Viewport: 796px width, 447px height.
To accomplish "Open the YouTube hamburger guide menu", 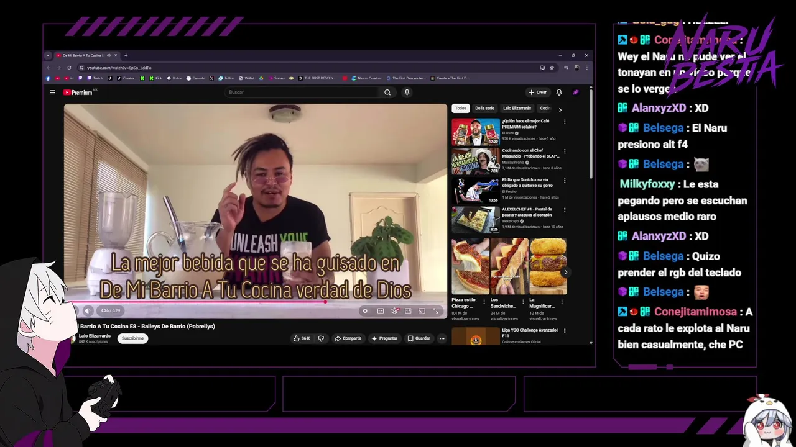I will (52, 93).
